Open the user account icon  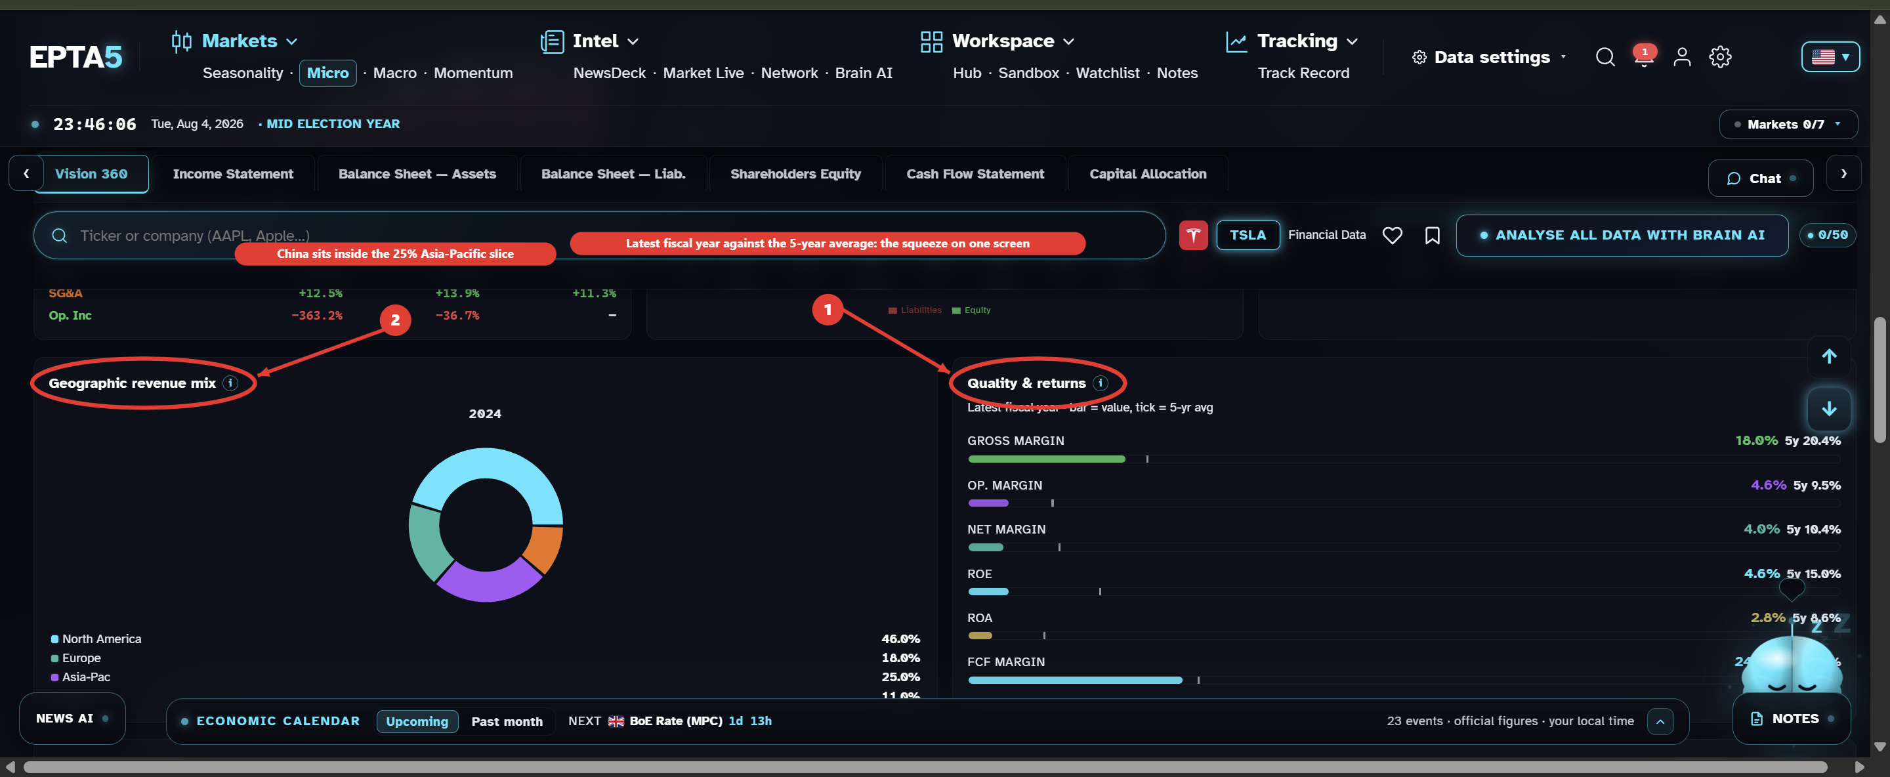tap(1681, 56)
